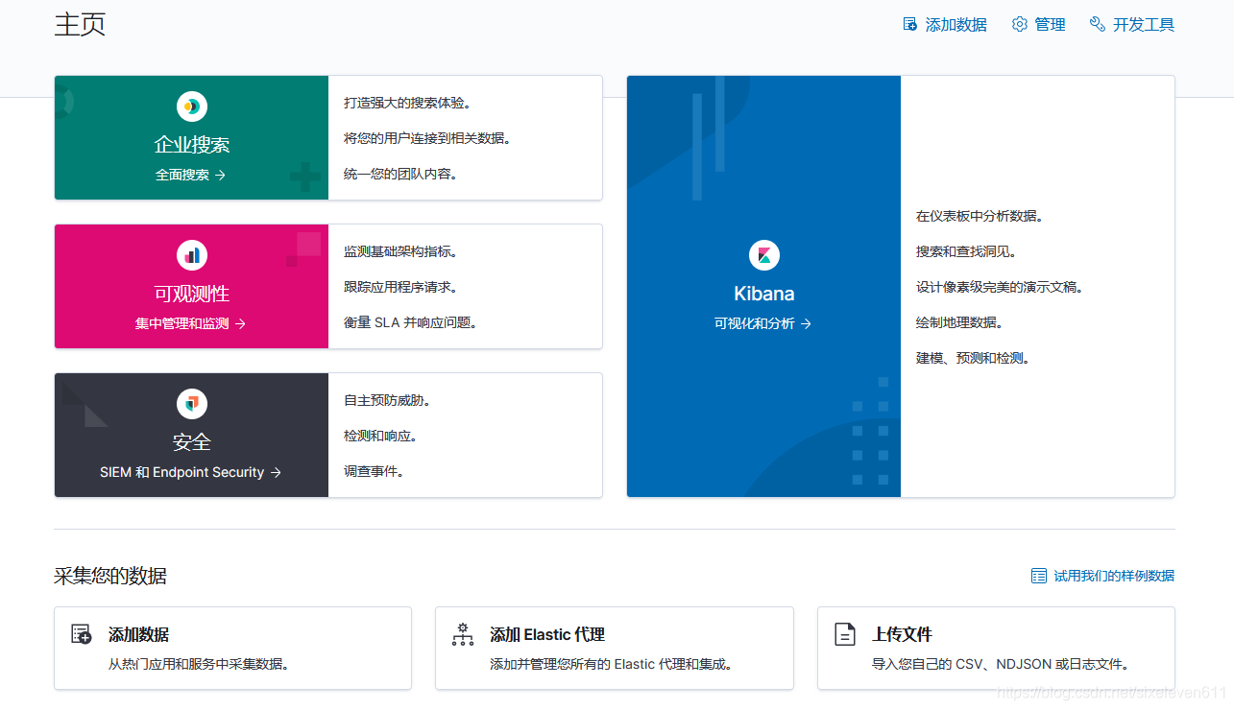Click the Kibana visualization card artwork
The image size is (1234, 710).
763,286
